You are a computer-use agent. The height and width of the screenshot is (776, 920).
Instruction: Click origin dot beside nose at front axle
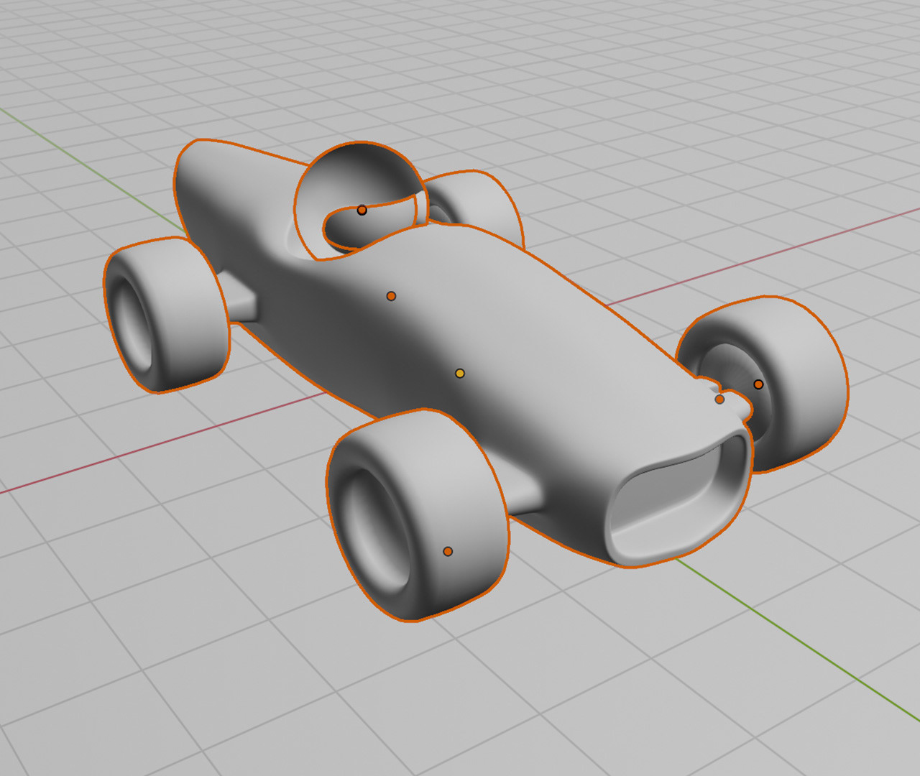[719, 399]
